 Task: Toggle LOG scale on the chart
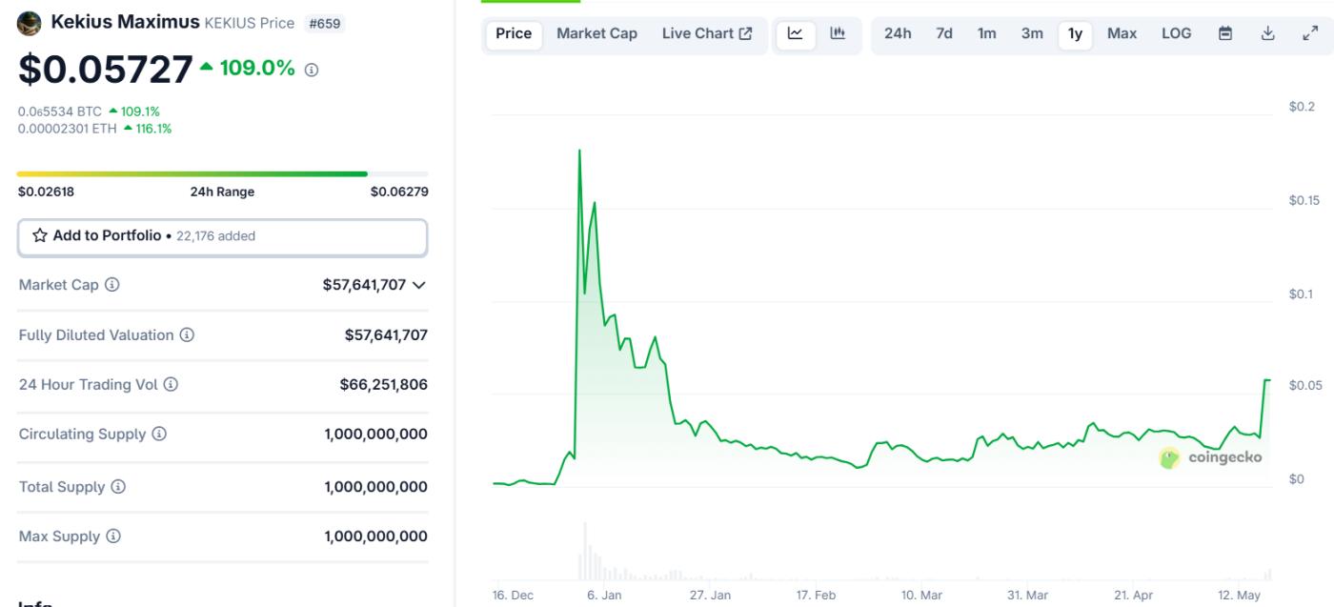(1177, 32)
